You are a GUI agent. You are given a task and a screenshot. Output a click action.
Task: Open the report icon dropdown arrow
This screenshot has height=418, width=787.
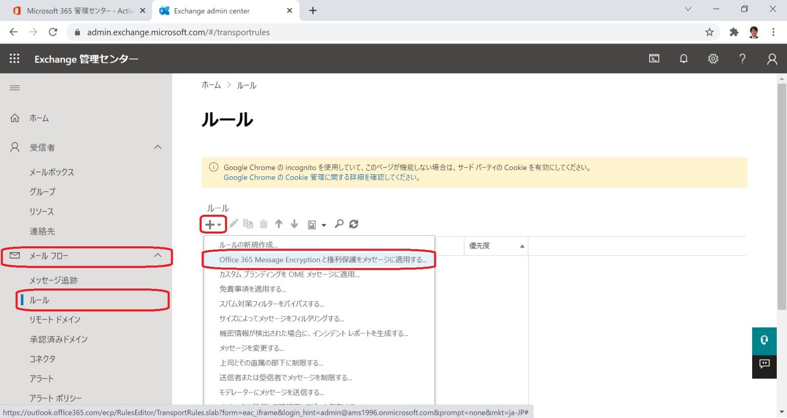pyautogui.click(x=324, y=224)
